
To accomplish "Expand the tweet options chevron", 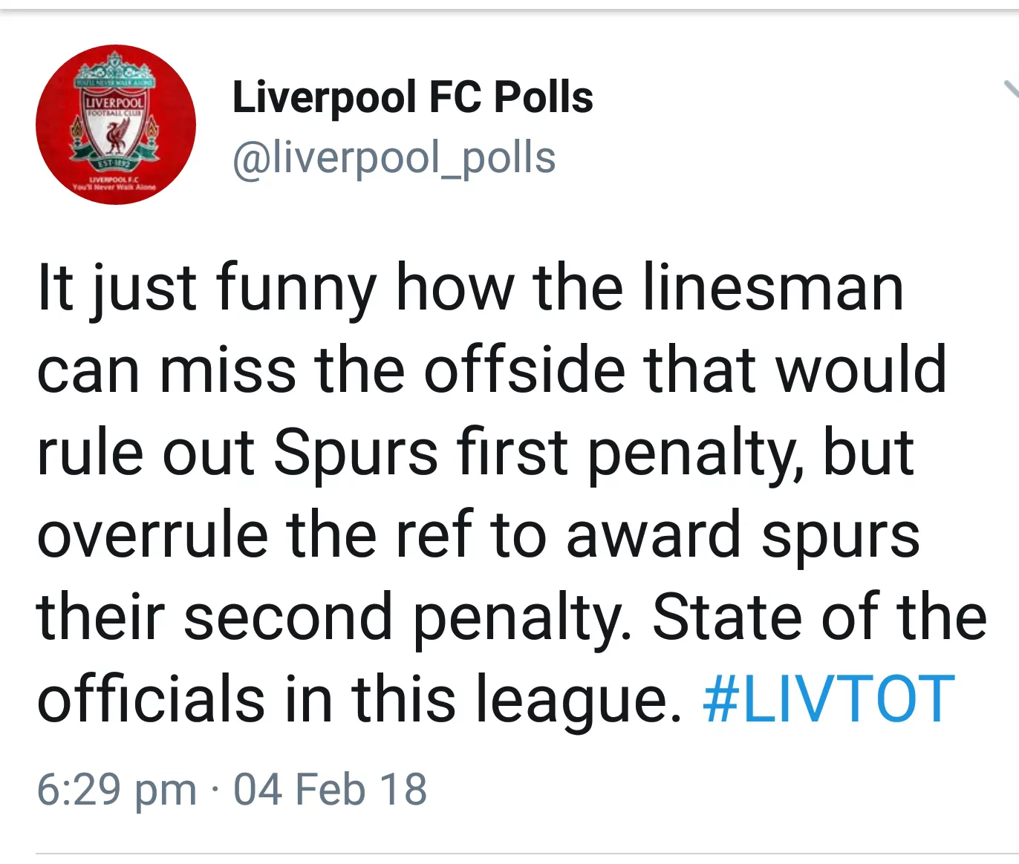I will click(1012, 89).
